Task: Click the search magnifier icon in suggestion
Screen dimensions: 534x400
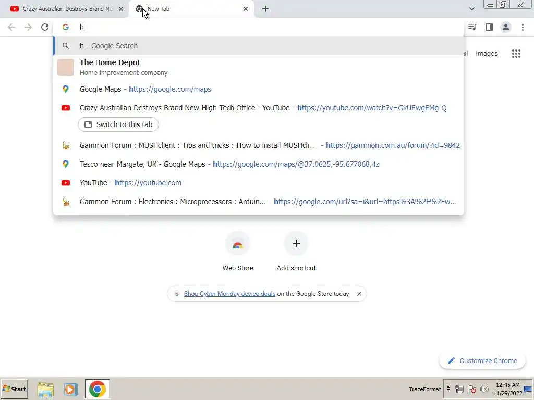Action: (65, 46)
